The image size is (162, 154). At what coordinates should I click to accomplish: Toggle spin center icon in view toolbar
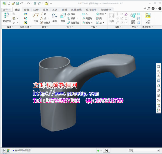click(x=158, y=110)
